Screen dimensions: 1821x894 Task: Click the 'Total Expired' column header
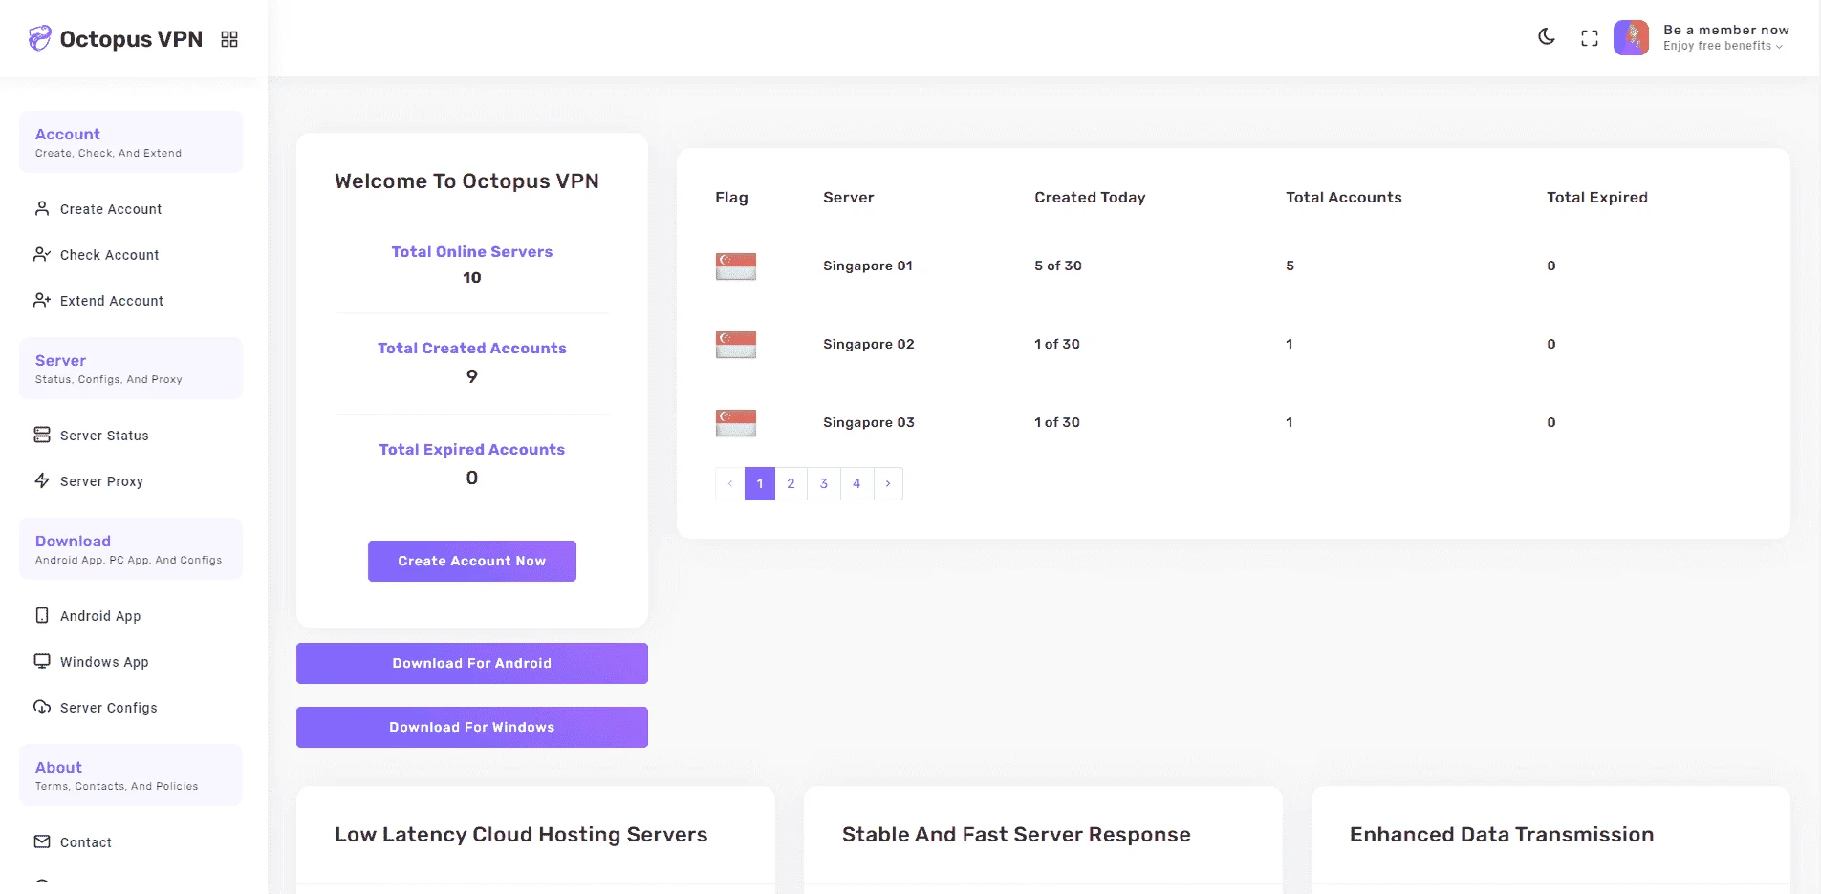pos(1597,198)
